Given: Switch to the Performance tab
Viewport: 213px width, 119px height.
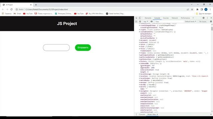Looking at the screenshot, I should 185,18.
